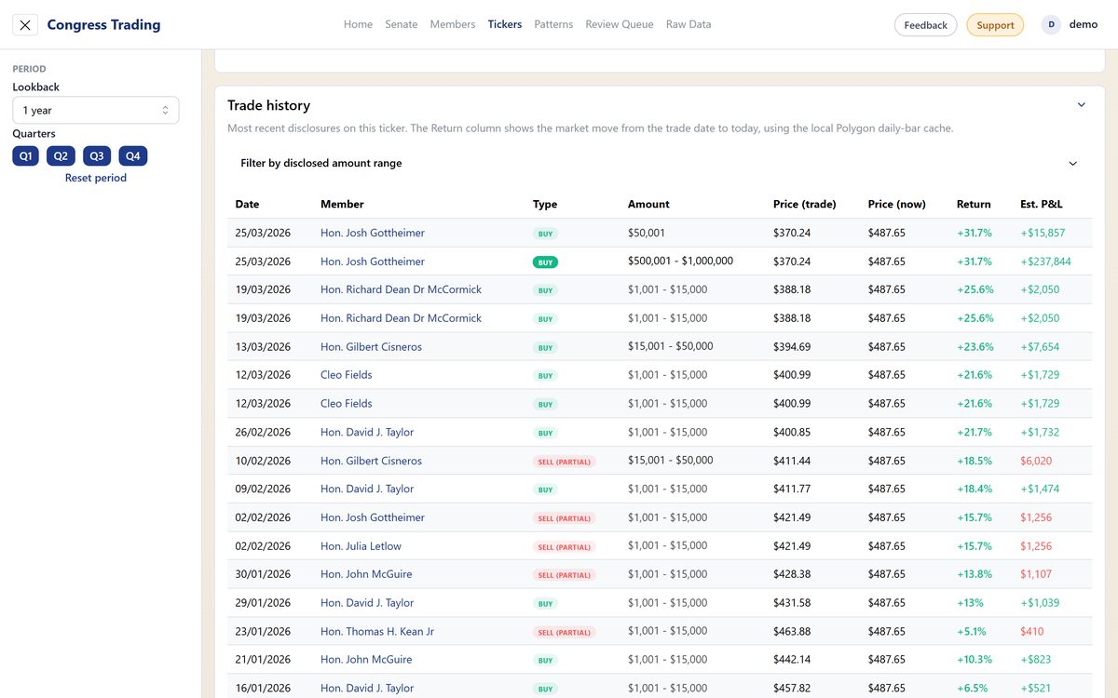Open the Members tab

point(453,24)
